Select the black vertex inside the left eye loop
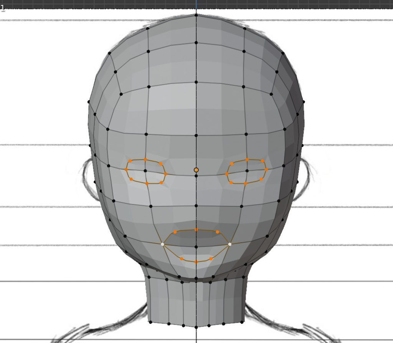 [145, 171]
